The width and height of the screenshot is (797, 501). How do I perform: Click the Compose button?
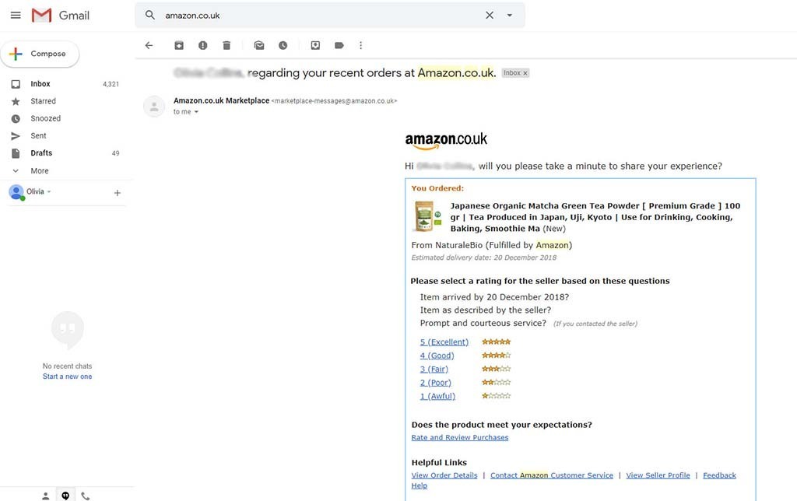pyautogui.click(x=40, y=54)
